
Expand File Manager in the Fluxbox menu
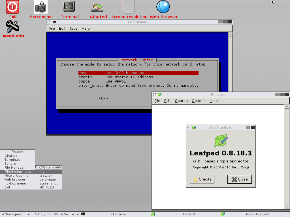(x=18, y=168)
